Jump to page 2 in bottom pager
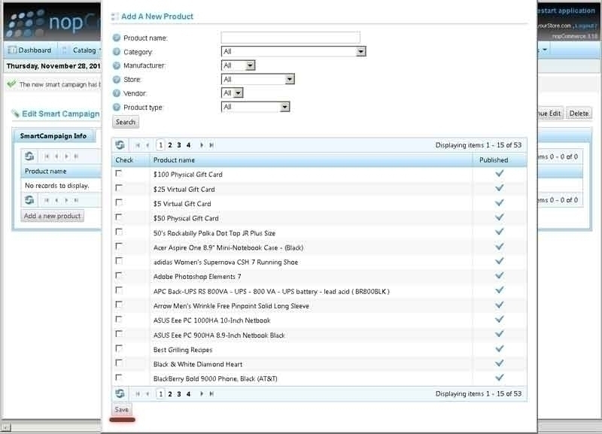The height and width of the screenshot is (434, 602). click(x=170, y=394)
